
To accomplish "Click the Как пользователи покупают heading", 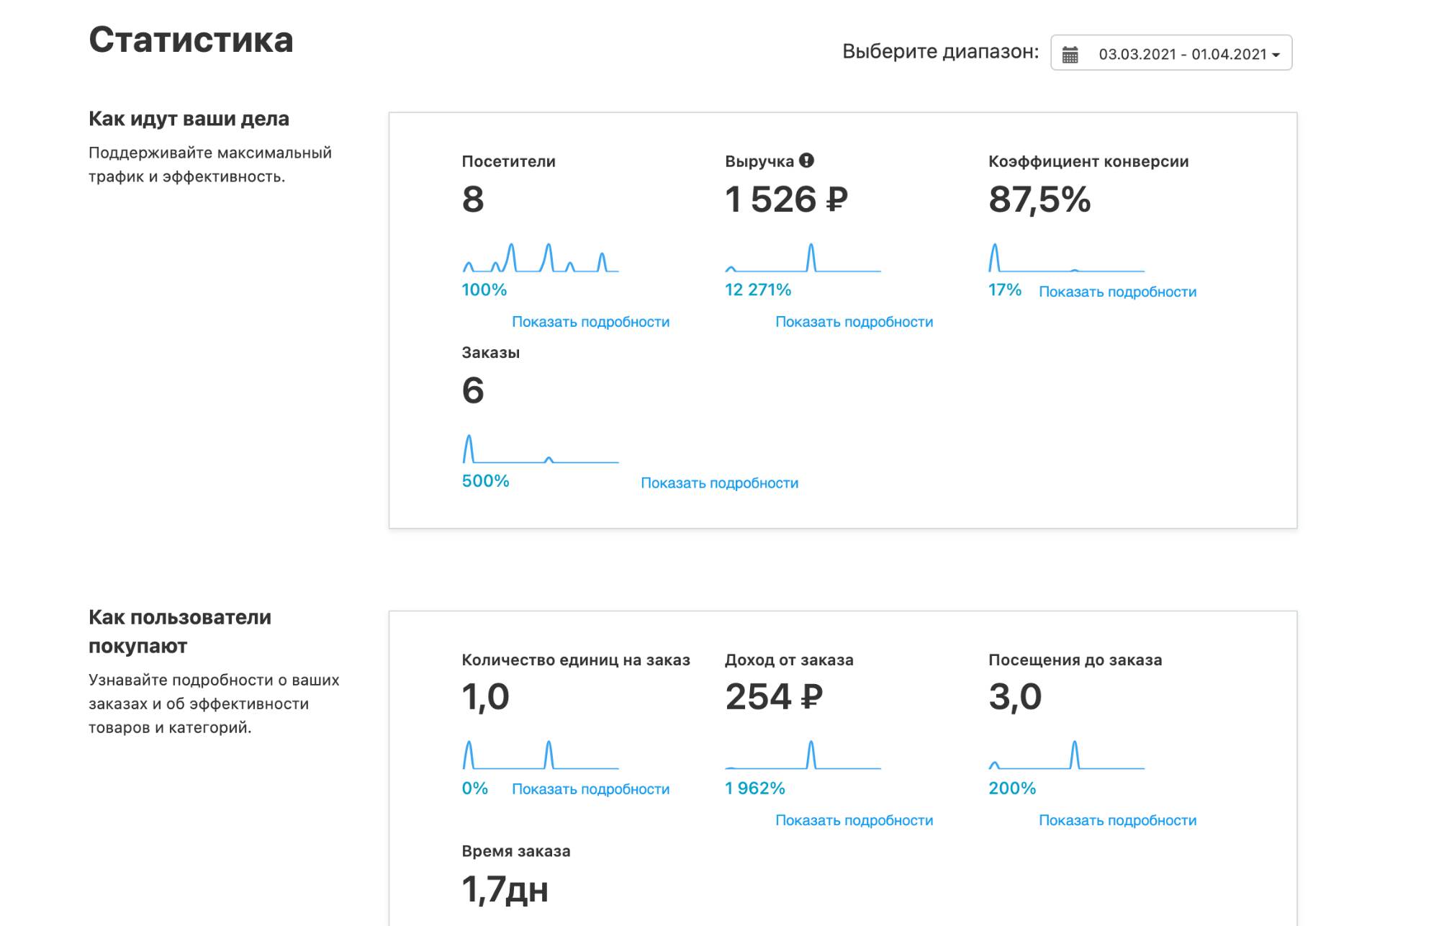I will tap(180, 631).
